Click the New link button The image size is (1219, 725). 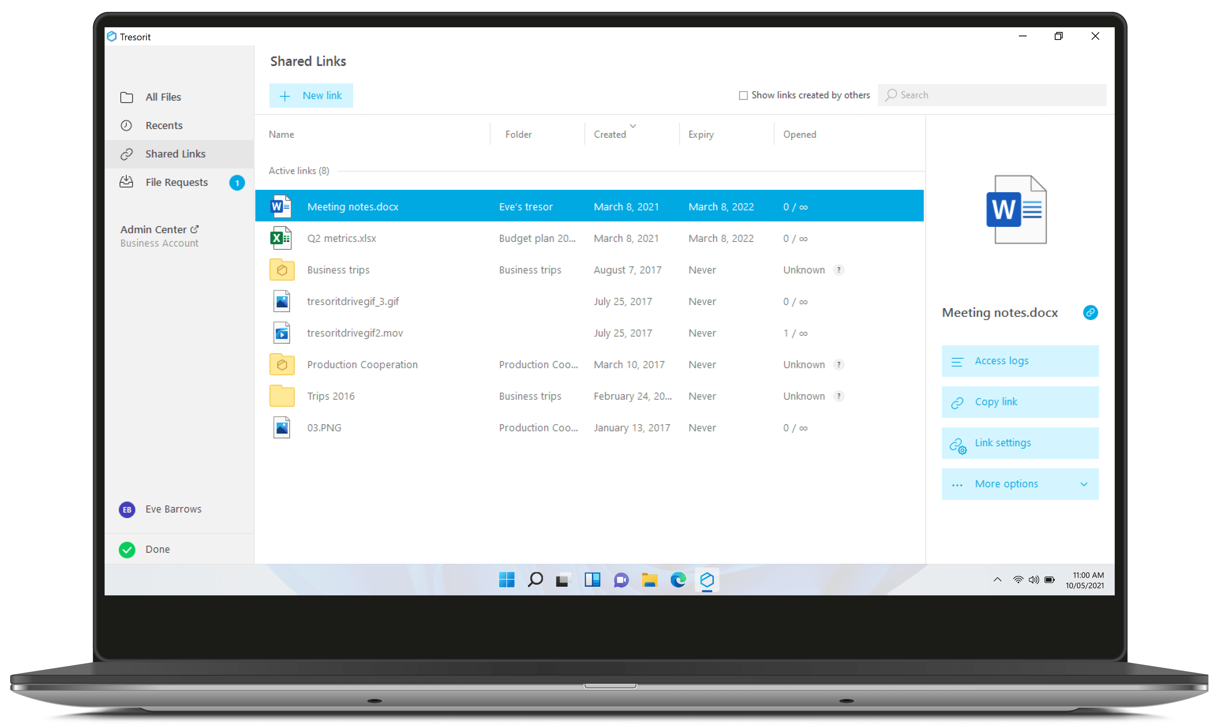(311, 96)
